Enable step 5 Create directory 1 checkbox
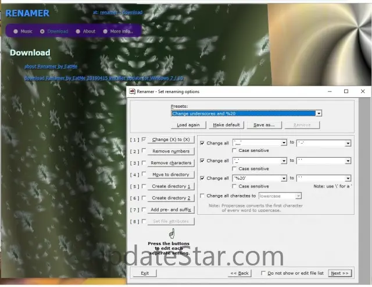Screen dimensions: 372x287 tap(144, 186)
